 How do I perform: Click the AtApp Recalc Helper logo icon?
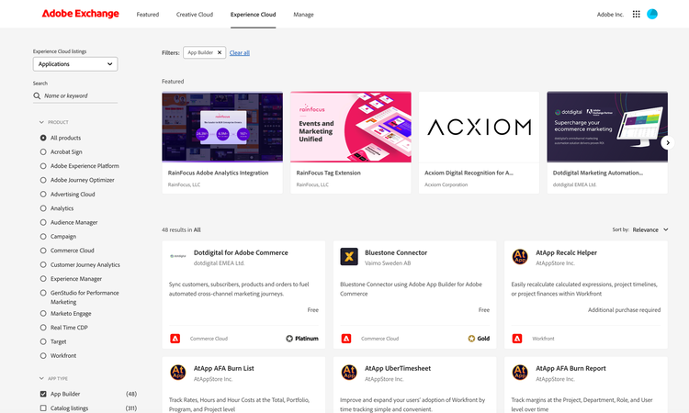[520, 257]
